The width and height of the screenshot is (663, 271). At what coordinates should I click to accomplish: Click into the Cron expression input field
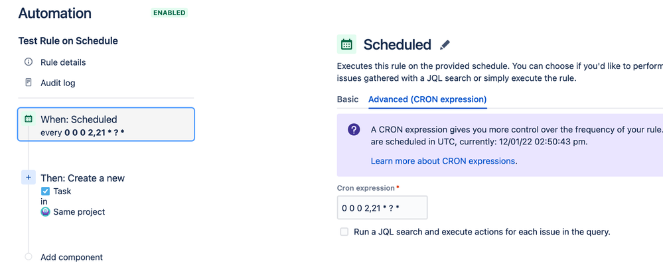tap(382, 207)
